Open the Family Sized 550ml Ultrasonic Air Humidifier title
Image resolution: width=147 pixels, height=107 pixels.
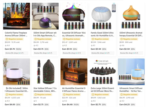click(x=102, y=34)
